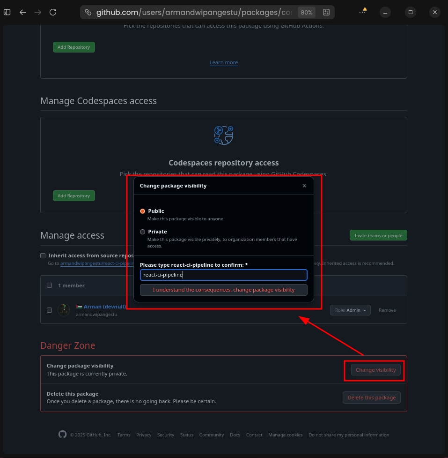
Task: Click the site information icon in address bar
Action: tap(88, 12)
